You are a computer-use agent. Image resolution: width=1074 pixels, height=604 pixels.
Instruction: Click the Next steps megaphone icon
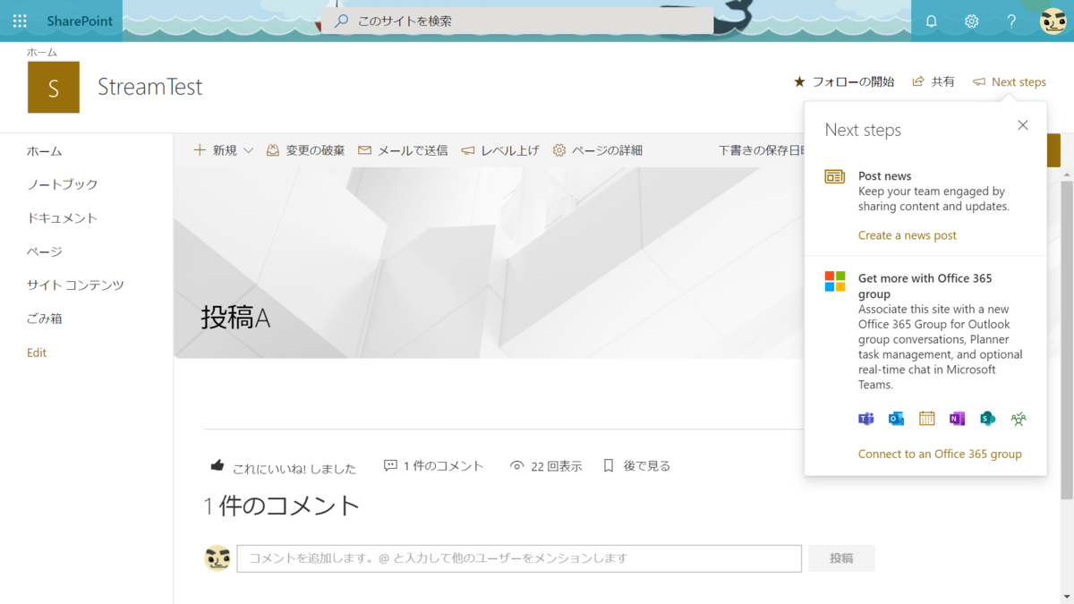tap(979, 81)
